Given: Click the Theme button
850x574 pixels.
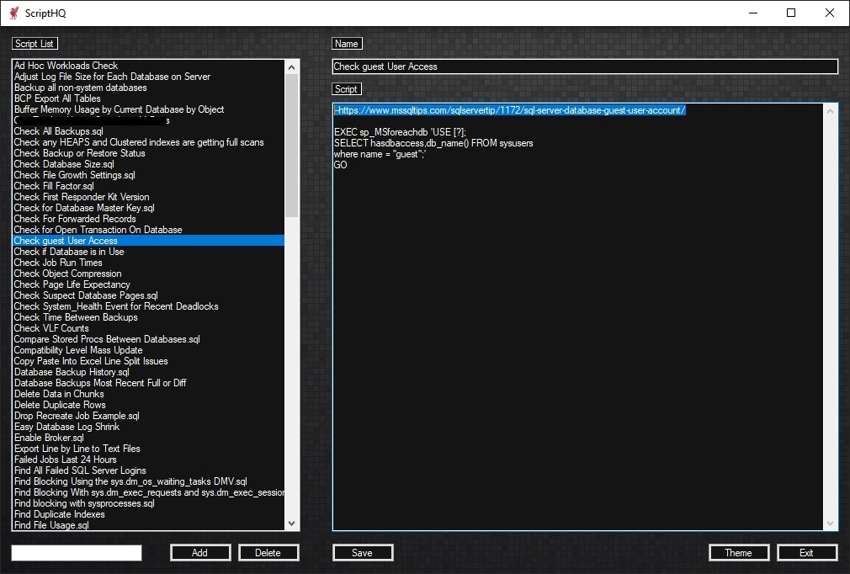Looking at the screenshot, I should pos(738,552).
